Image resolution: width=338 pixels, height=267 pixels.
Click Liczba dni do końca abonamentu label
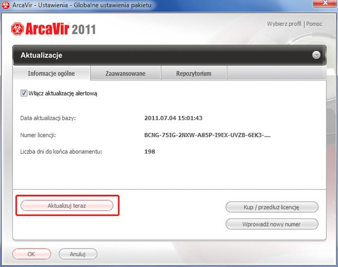point(61,152)
